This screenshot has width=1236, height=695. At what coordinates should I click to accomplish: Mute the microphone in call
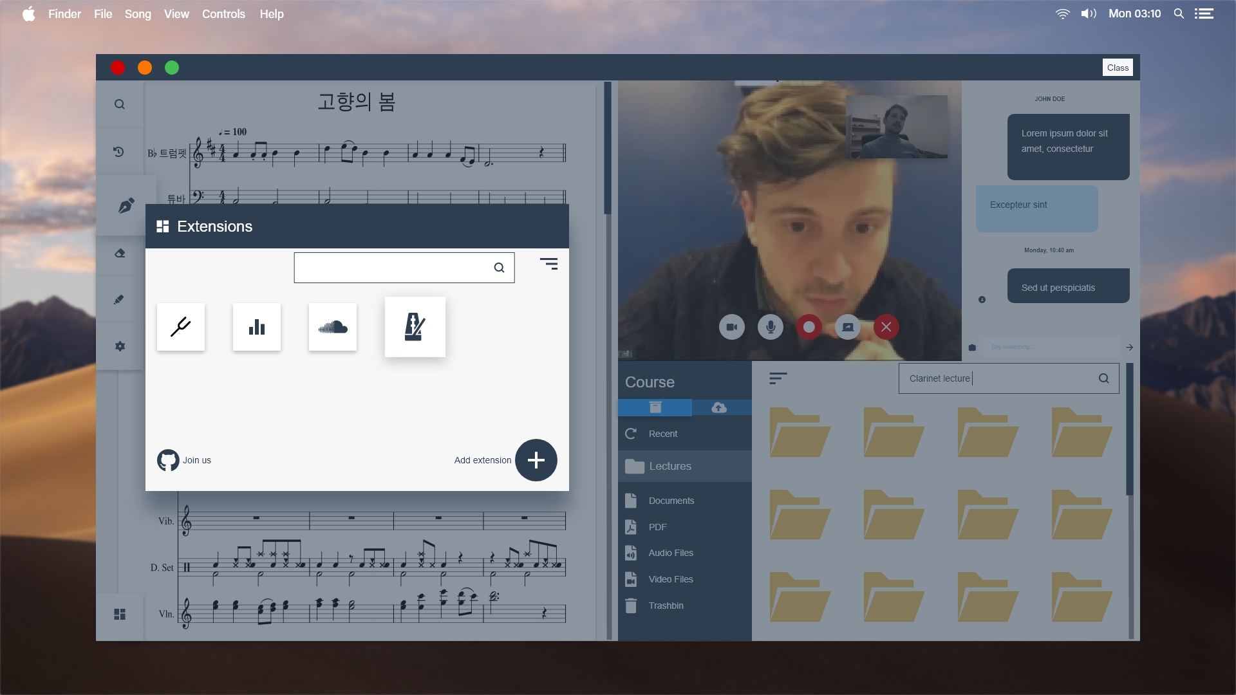point(770,327)
